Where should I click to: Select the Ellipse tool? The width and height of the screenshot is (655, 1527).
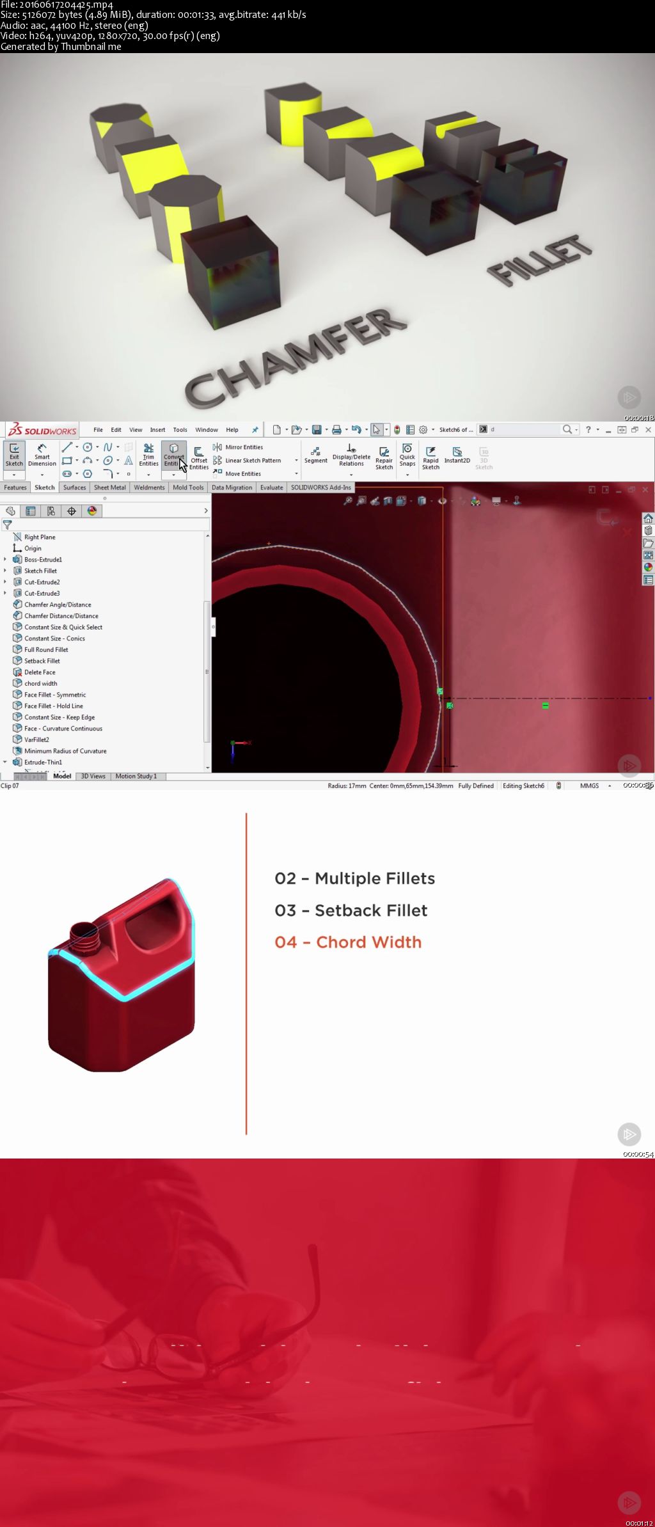[108, 461]
